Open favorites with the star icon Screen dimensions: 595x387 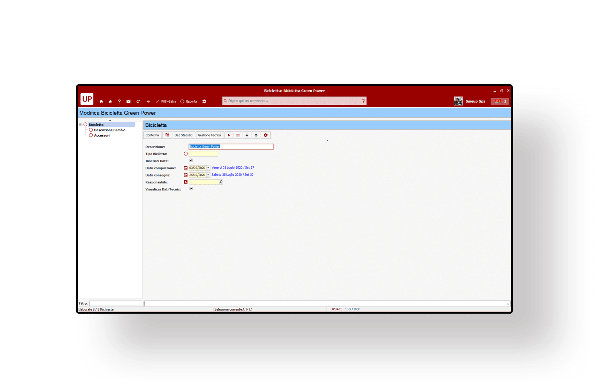point(110,102)
